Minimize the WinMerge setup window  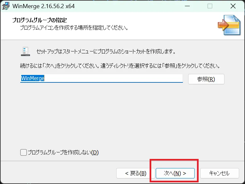[x=187, y=6]
